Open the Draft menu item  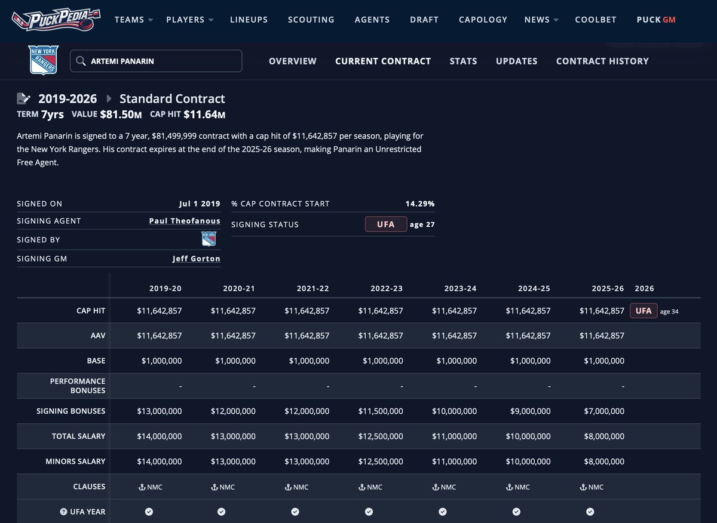tap(424, 20)
